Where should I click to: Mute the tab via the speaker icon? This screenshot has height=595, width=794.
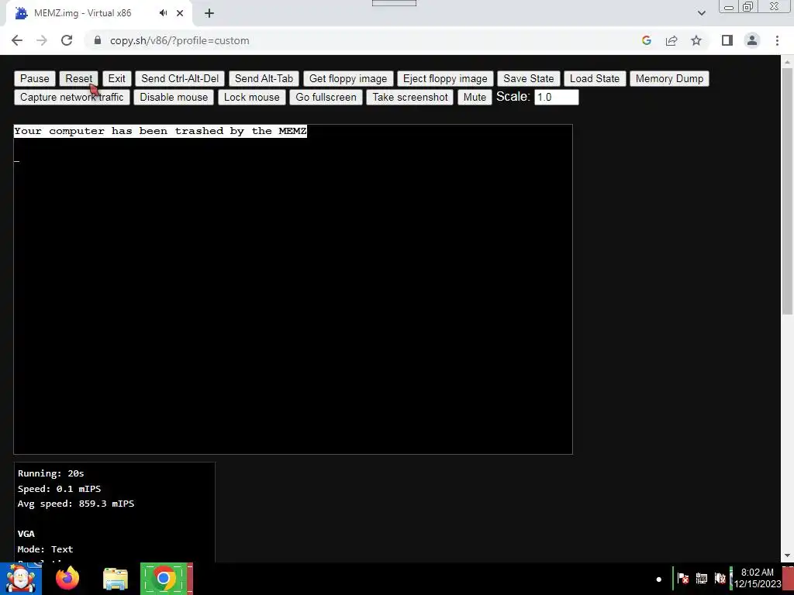163,13
